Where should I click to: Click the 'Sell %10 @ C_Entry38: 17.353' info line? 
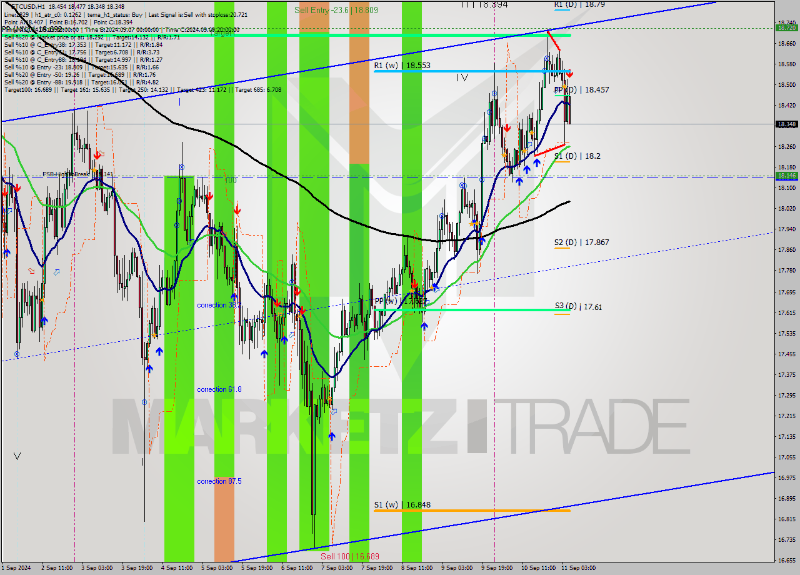[x=83, y=45]
